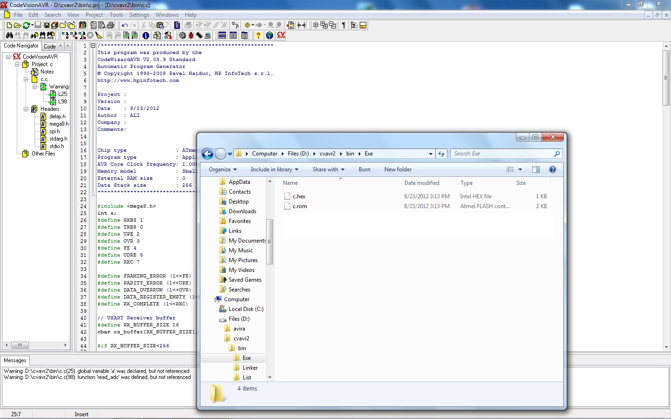Open the Organize dropdown in Explorer
Screen dimensions: 671x419
click(223, 169)
